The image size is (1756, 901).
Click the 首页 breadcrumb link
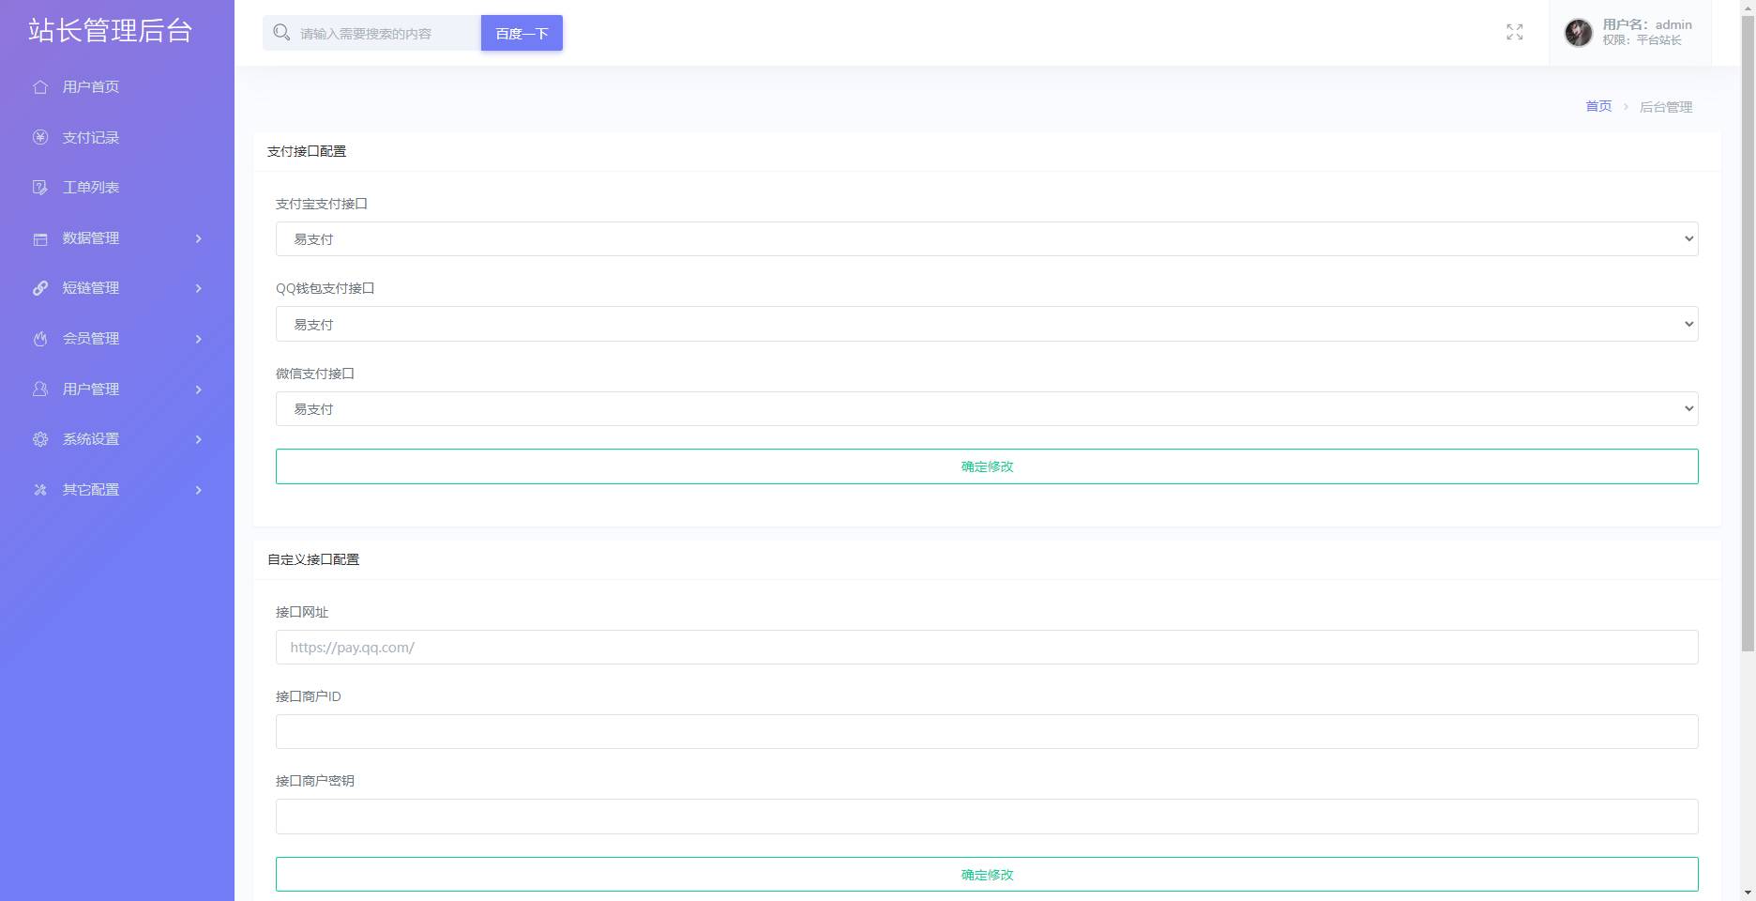tap(1597, 107)
